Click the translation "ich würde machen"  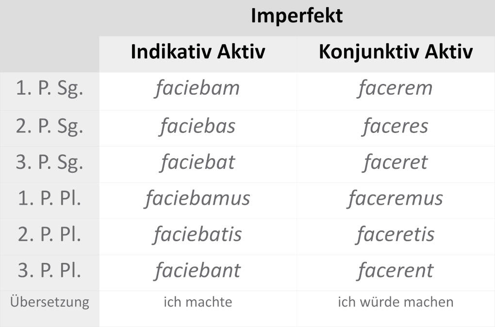point(396,302)
